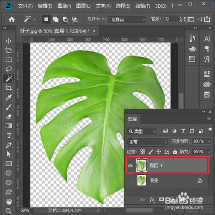
Task: Open the Properties panel icon
Action: coord(207,94)
